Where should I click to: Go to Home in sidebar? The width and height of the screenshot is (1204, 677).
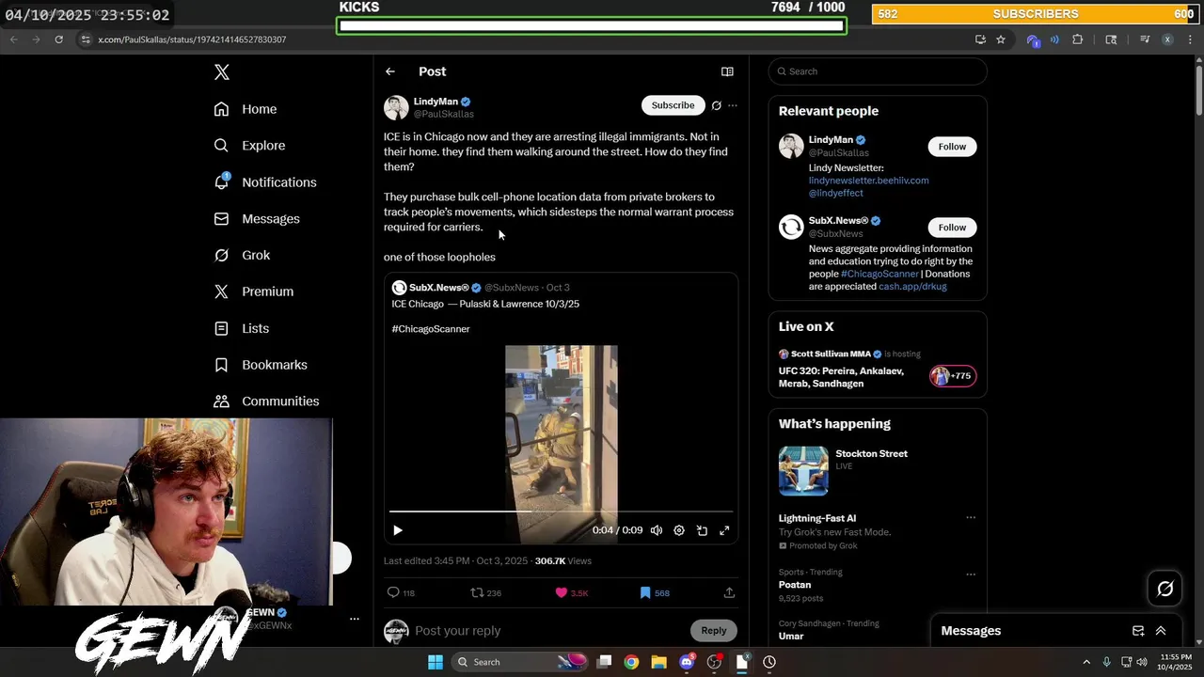click(x=245, y=109)
